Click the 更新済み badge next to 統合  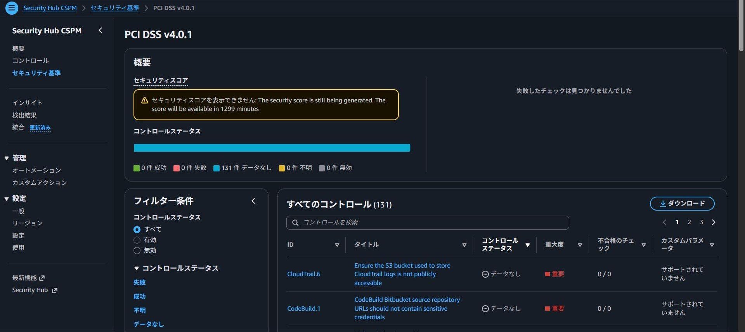pyautogui.click(x=40, y=128)
